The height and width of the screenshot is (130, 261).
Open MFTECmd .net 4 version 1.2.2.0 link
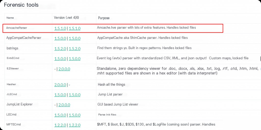[x=60, y=125]
